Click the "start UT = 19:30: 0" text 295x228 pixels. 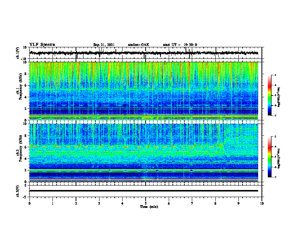180,45
